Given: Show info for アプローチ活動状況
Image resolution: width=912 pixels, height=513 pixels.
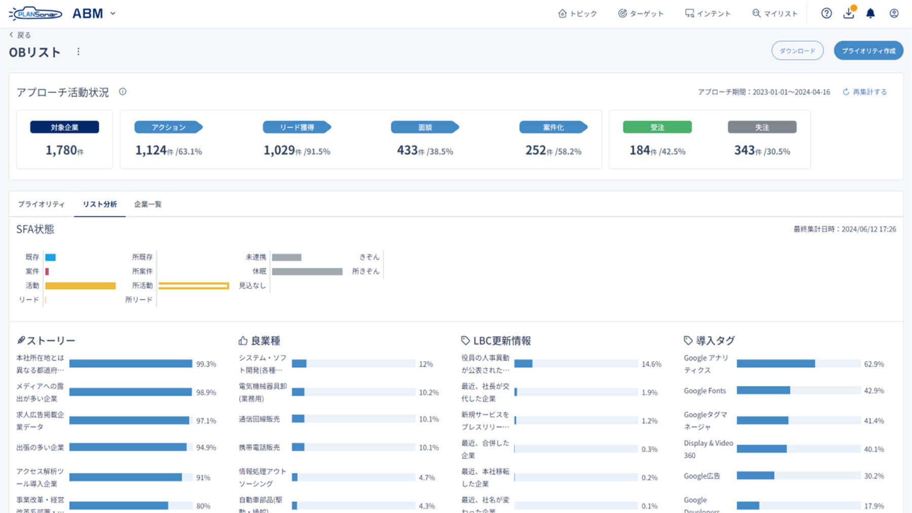Looking at the screenshot, I should (123, 92).
